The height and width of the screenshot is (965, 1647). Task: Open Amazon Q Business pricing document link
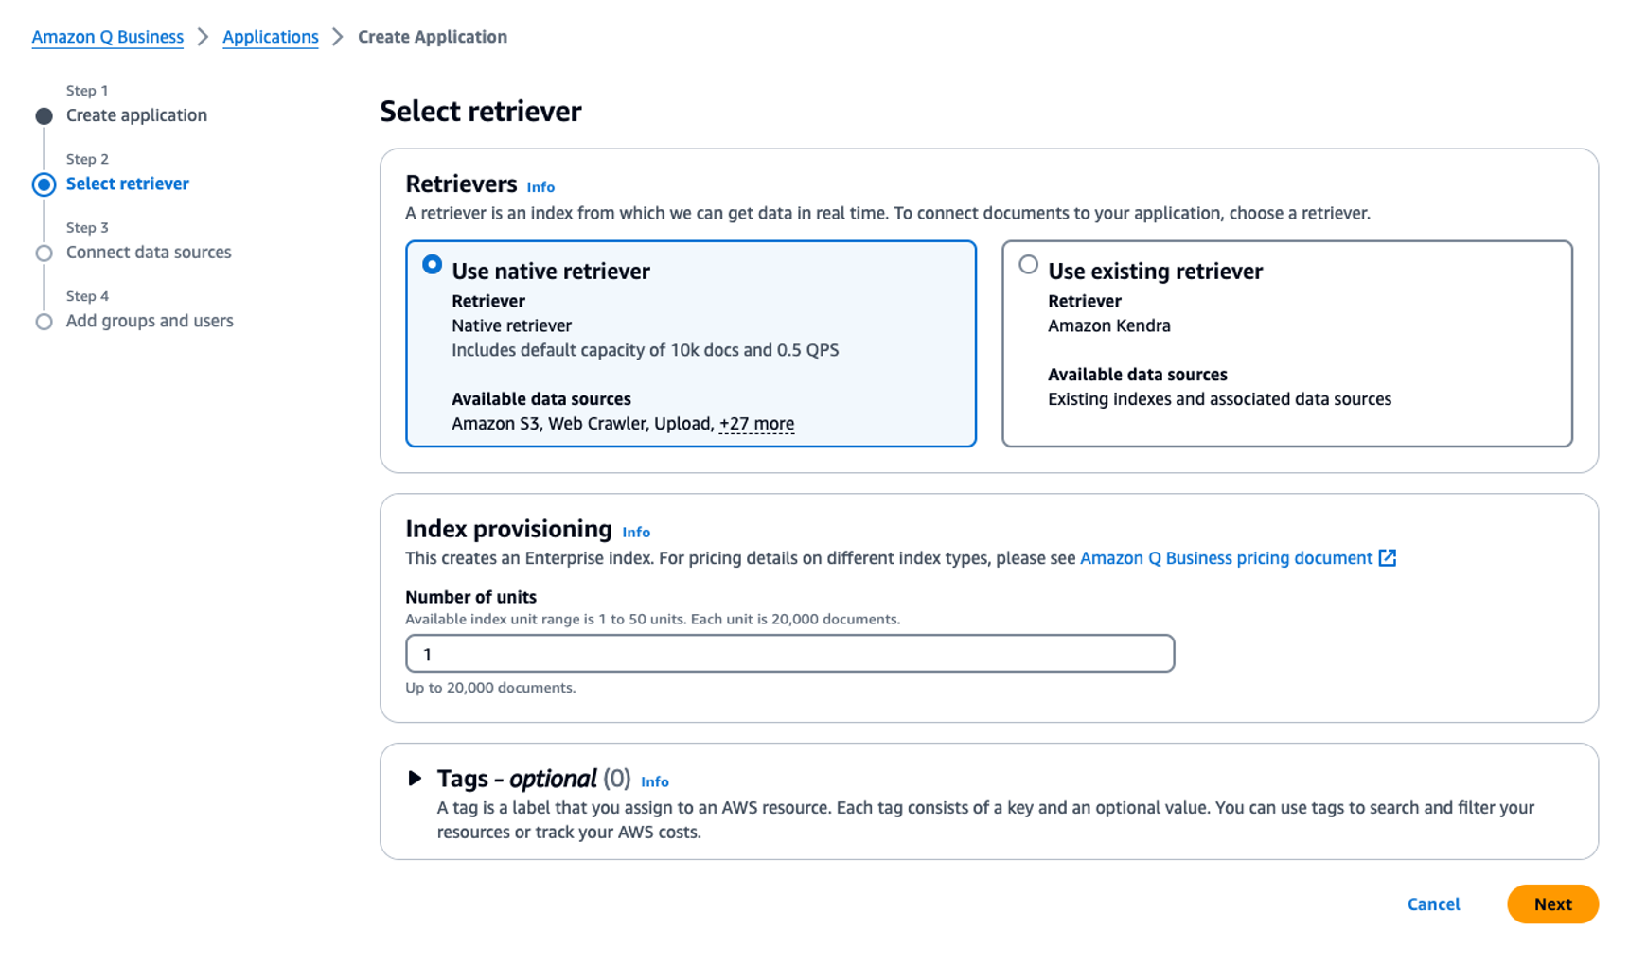1226,558
